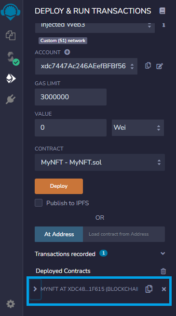
Task: Open the File Explorer sidebar icon
Action: click(11, 35)
